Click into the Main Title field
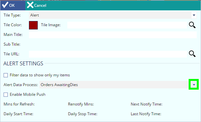The width and height of the screenshot is (201, 122). (113, 35)
